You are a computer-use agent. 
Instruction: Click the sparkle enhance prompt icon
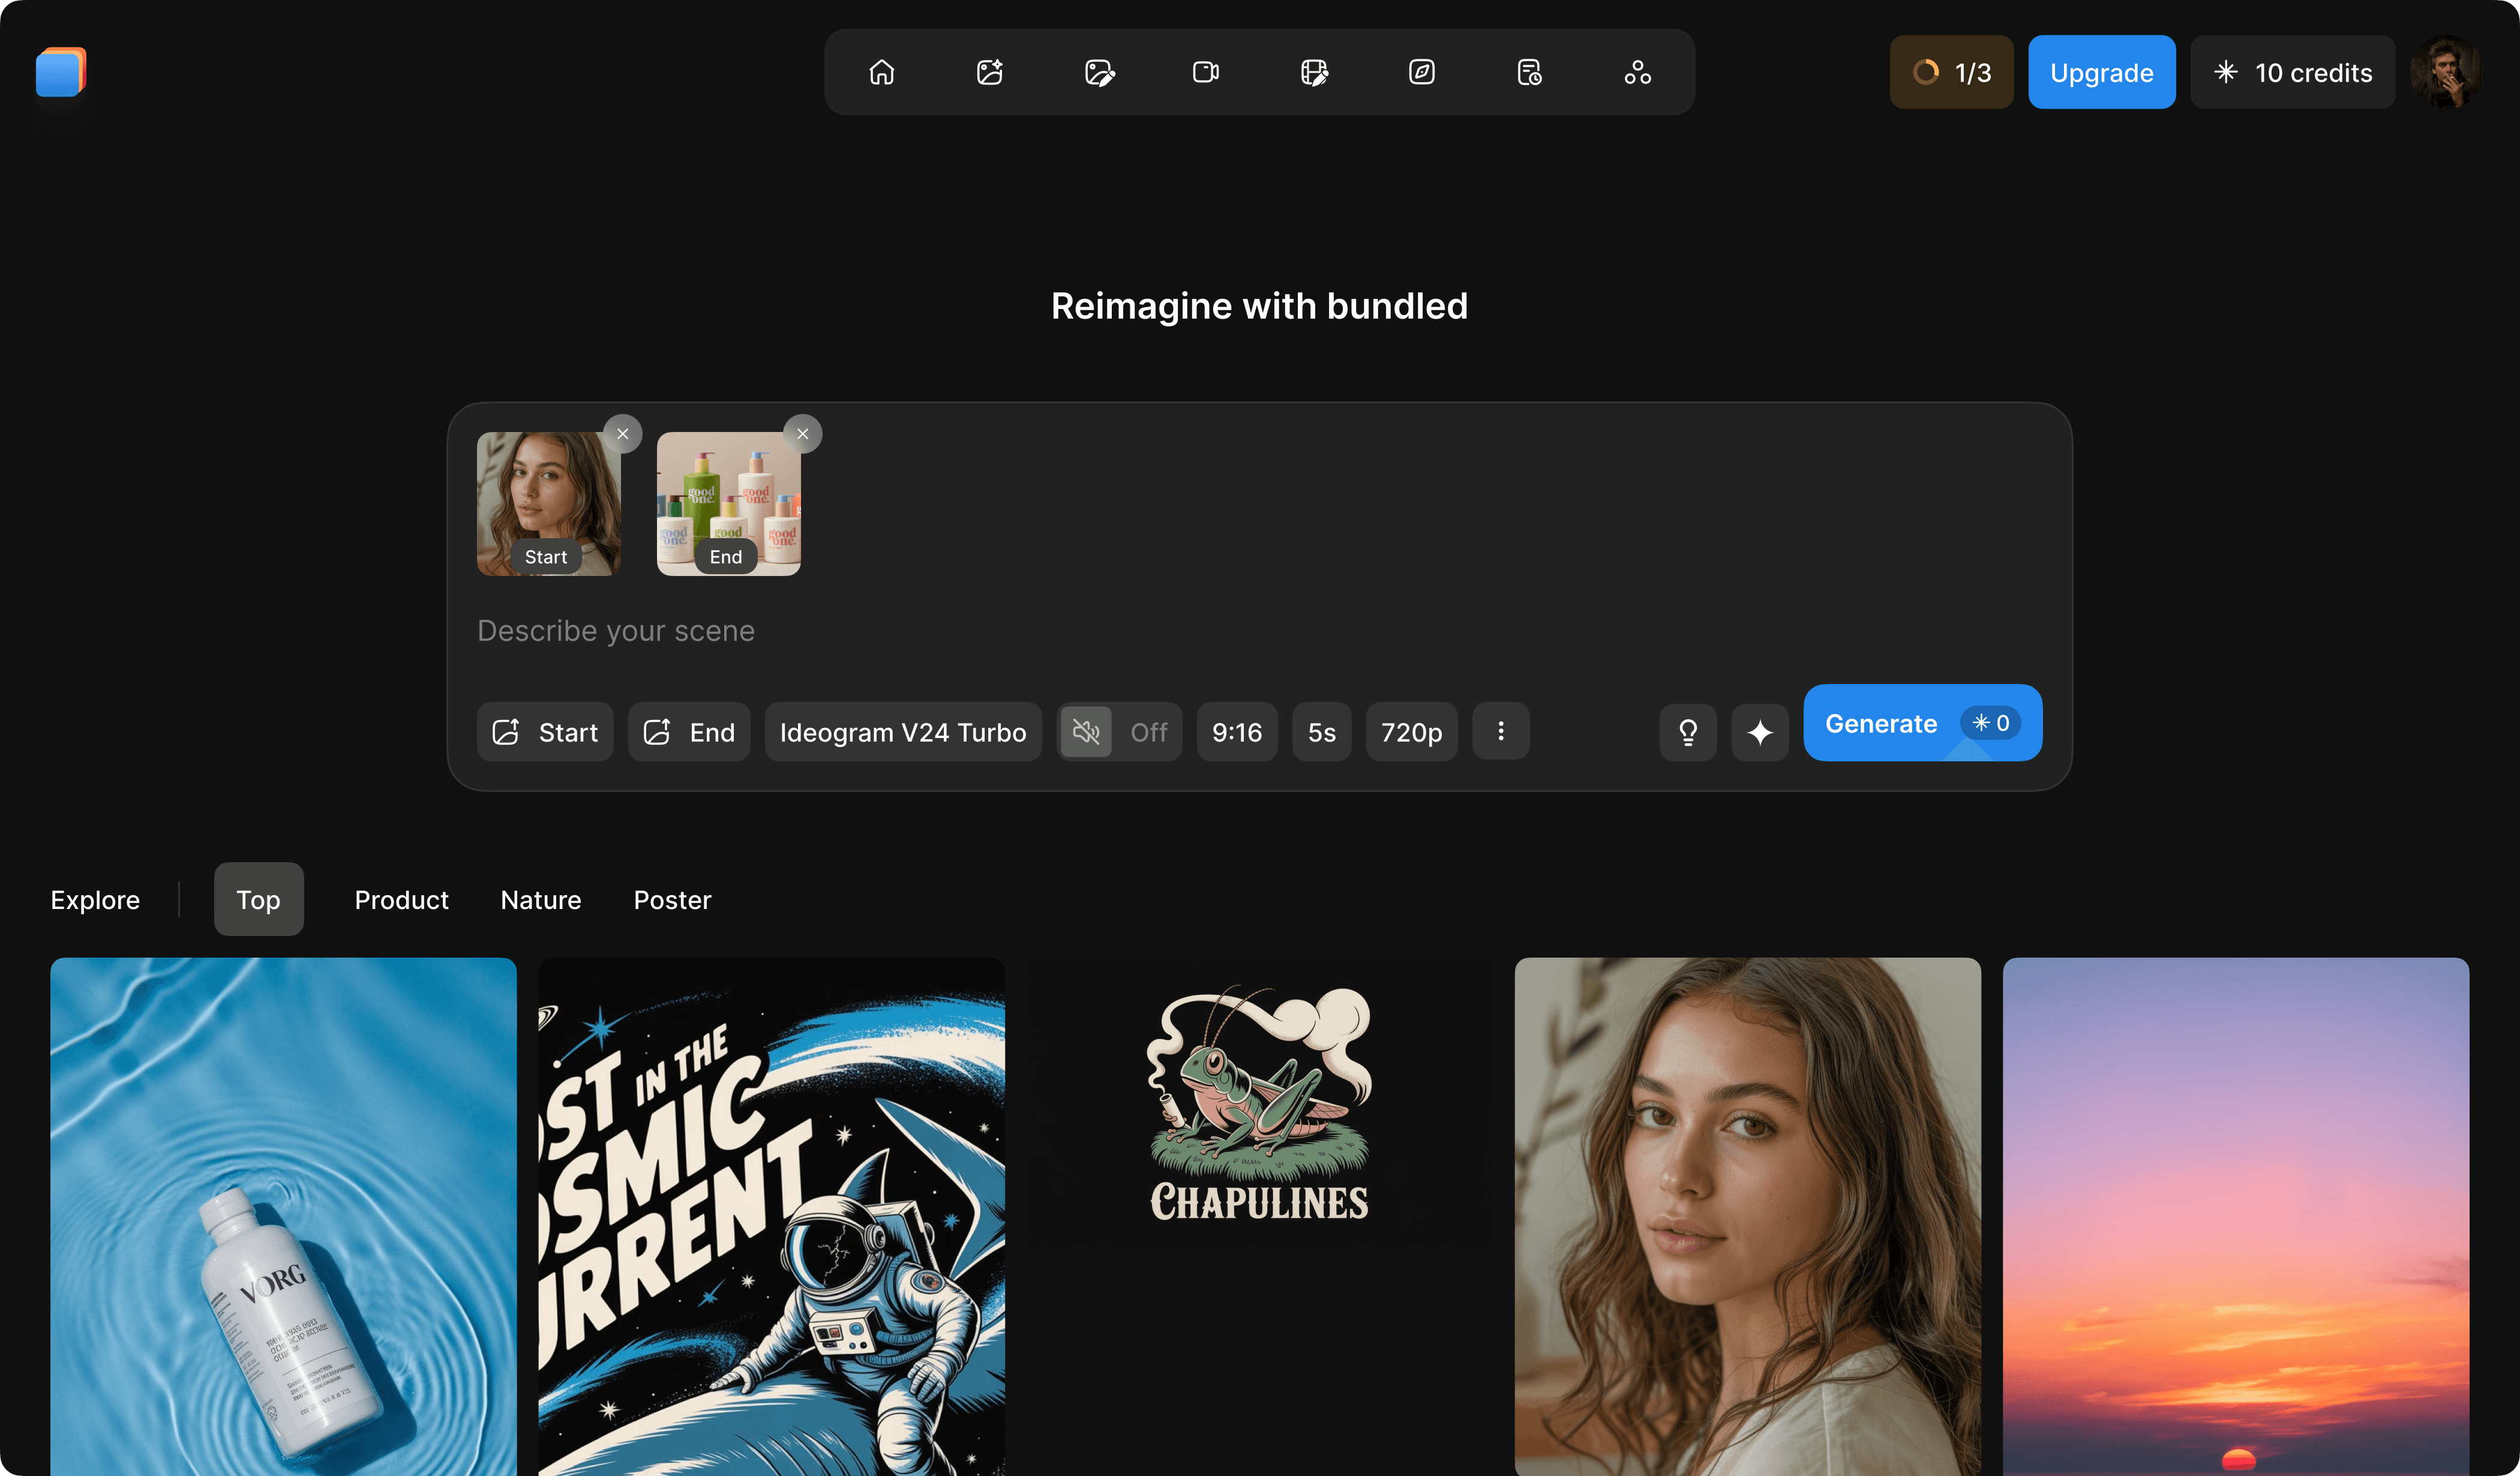pos(1760,733)
